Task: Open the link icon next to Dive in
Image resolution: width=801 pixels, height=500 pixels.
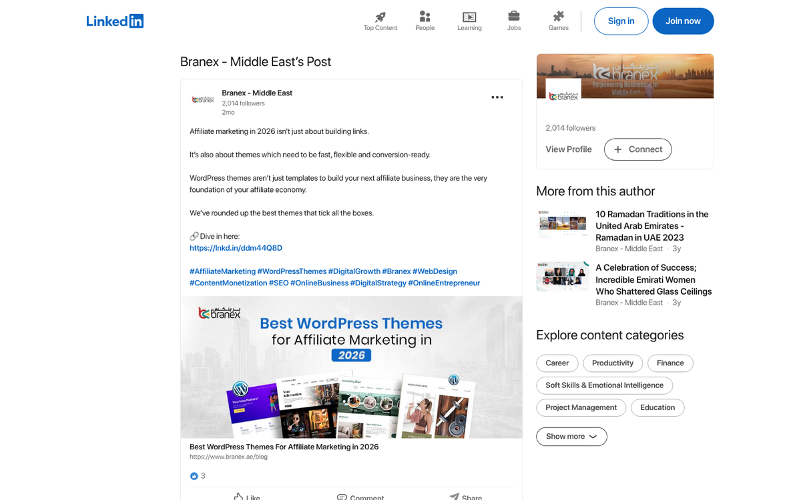Action: point(194,235)
